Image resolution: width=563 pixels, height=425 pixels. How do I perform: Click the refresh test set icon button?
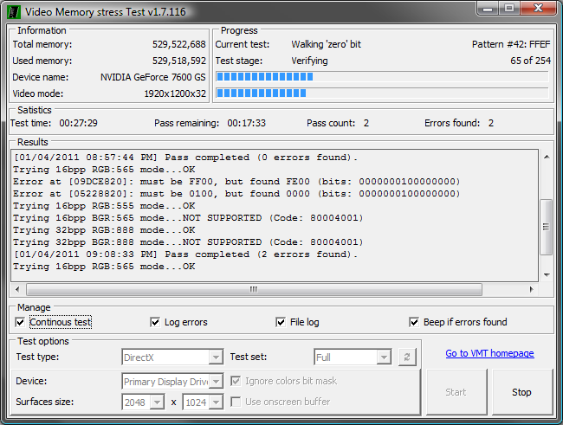coord(407,357)
